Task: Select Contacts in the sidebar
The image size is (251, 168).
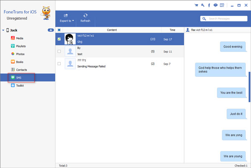Action: [x=21, y=69]
